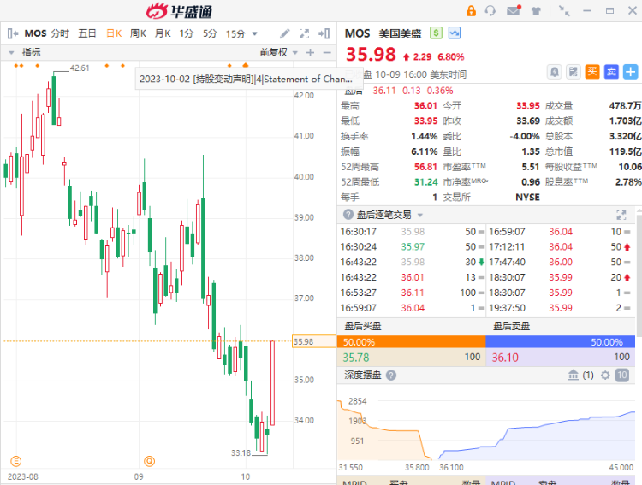Open more timeframes dropdown after 15分
The image size is (642, 485).
tap(255, 33)
